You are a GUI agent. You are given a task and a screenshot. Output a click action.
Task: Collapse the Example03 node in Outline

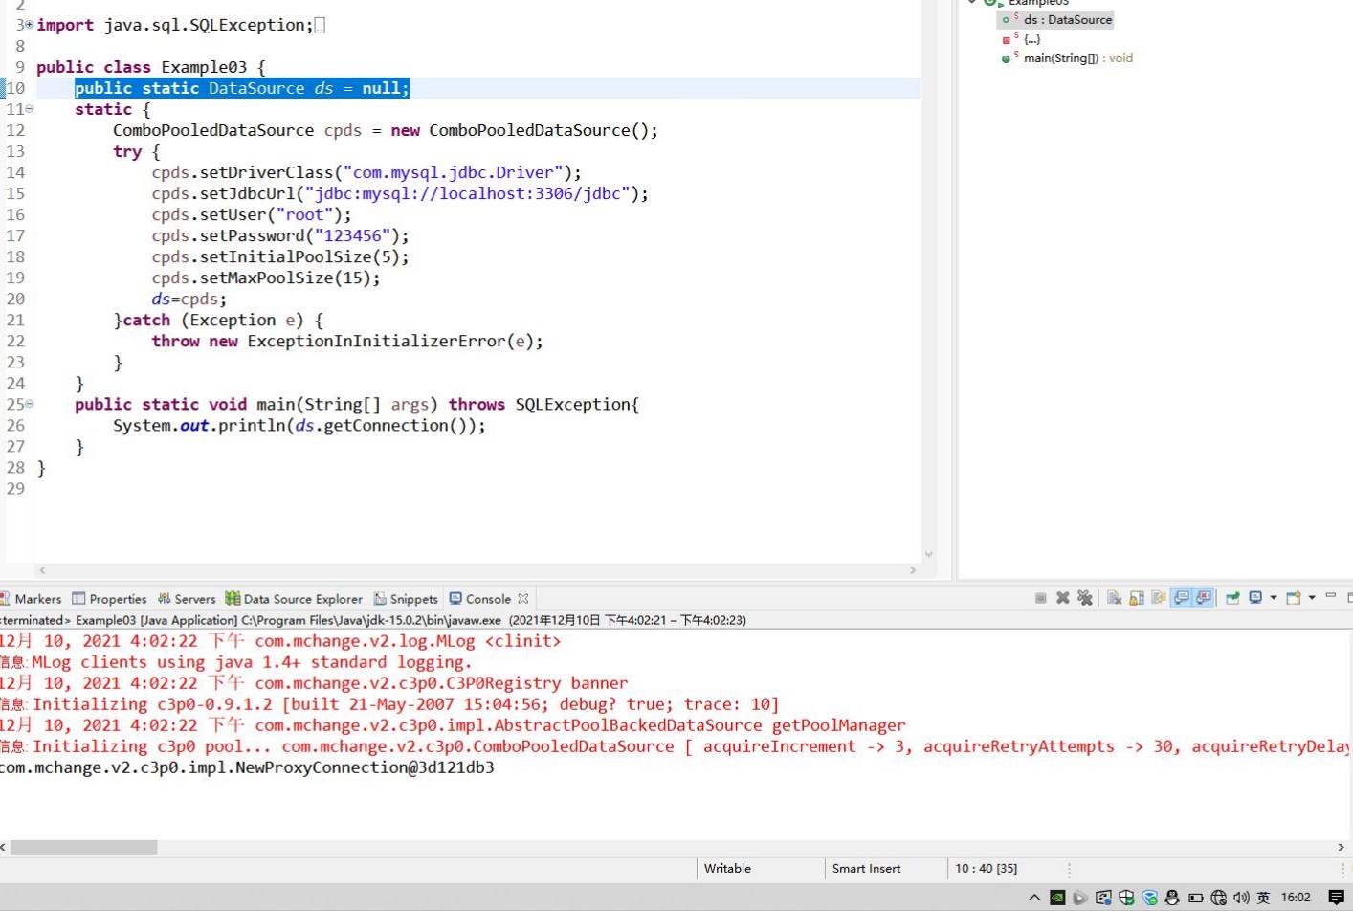972,3
